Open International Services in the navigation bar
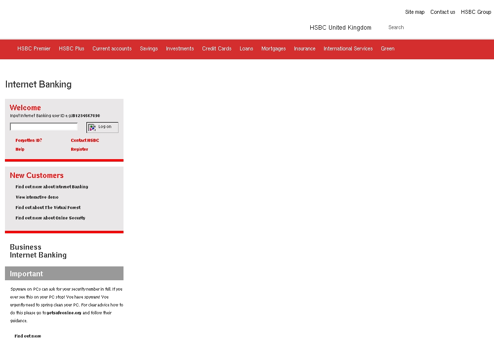 coord(348,48)
